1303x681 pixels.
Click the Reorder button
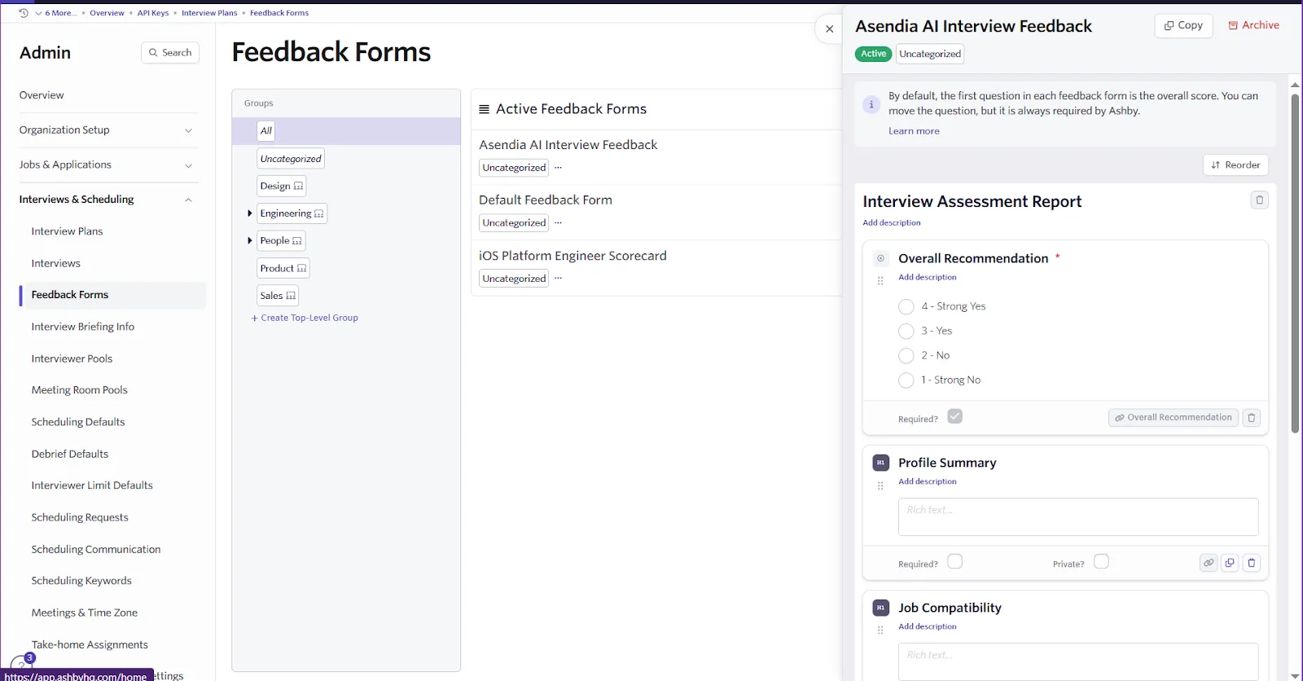(x=1235, y=165)
